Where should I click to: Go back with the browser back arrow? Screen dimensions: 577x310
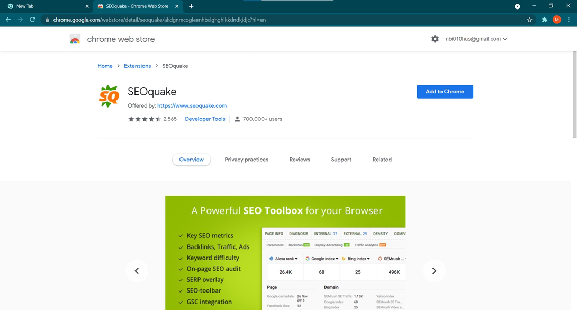pyautogui.click(x=8, y=20)
